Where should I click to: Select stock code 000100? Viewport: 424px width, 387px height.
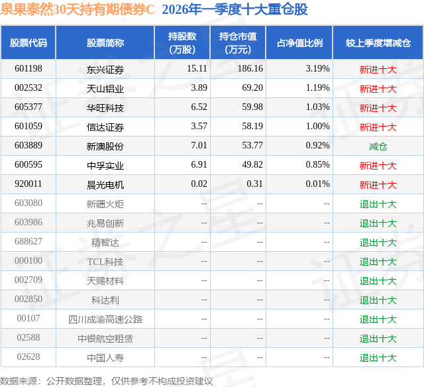coord(28,260)
